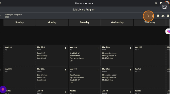
Task: Select Plyometrics Upper on May 24th
Action: 109,53
